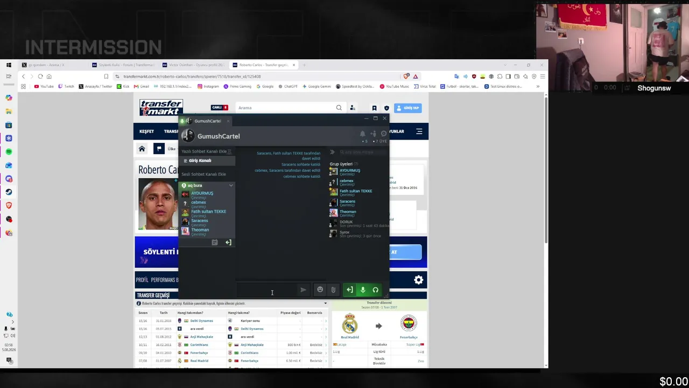
Task: Open GumushCartel group settings gear
Action: click(383, 134)
